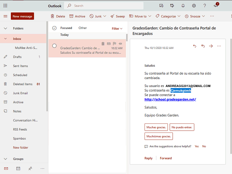Open the Meet Now chat icon
Image resolution: width=232 pixels, height=174 pixels.
pos(161,6)
